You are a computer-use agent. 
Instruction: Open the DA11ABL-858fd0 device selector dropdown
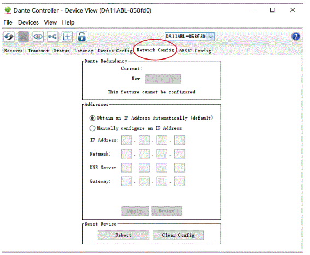point(189,37)
